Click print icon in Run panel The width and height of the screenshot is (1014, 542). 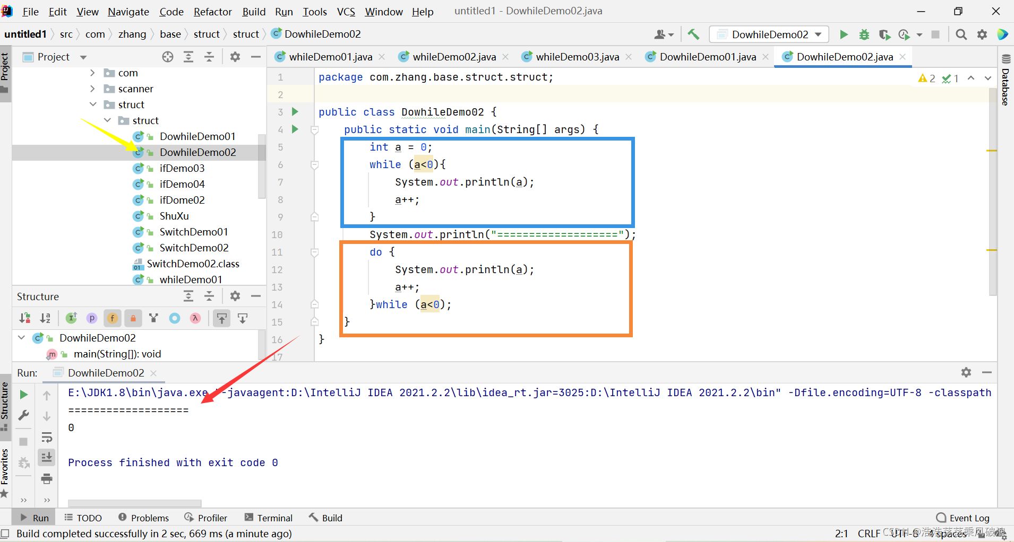[x=47, y=479]
